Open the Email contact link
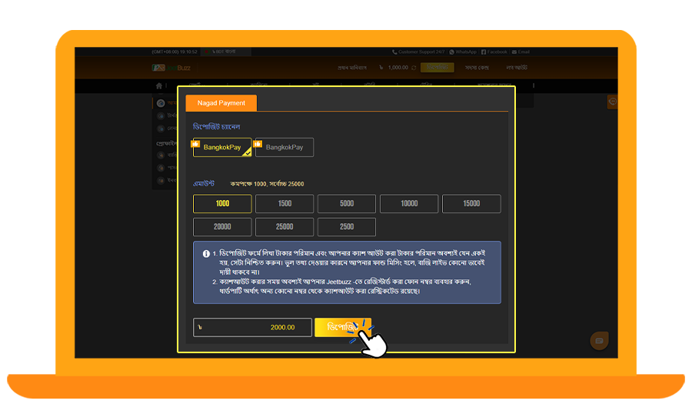Image resolution: width=692 pixels, height=404 pixels. (x=521, y=52)
